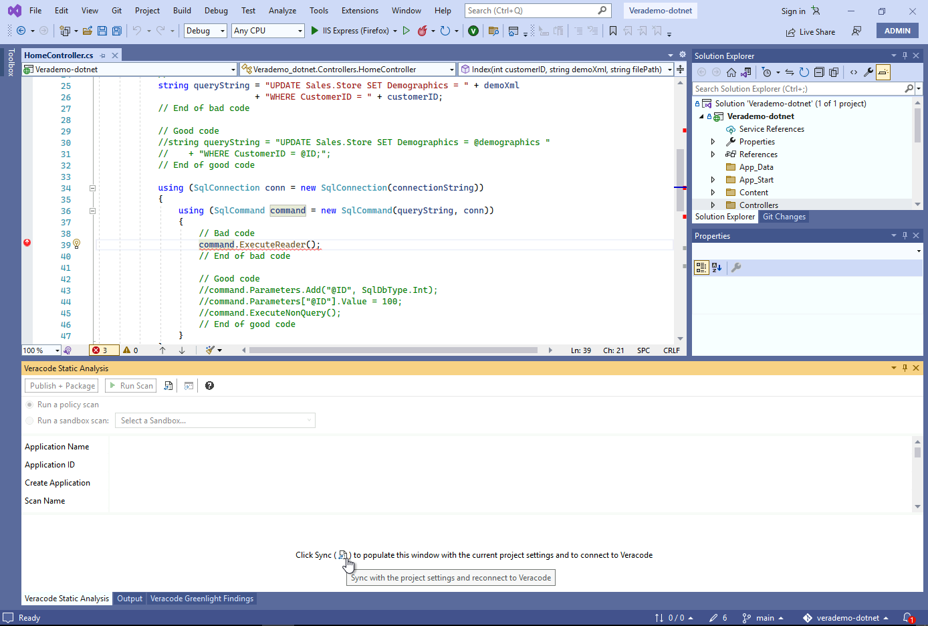Toggle auto-hide pin on Veracode Static Analysis panel
This screenshot has width=928, height=626.
click(x=905, y=368)
